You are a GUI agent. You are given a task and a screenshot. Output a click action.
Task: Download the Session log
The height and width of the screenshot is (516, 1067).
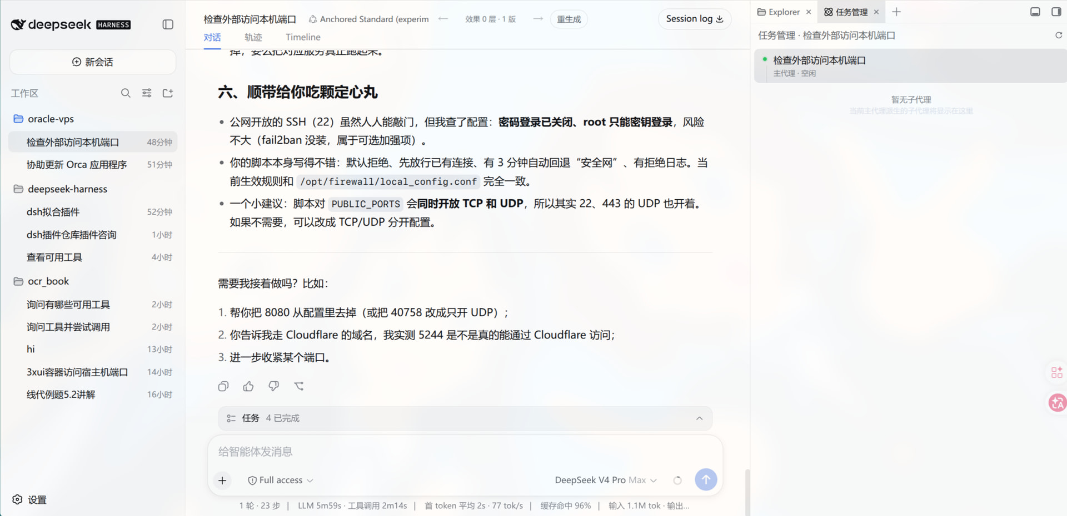click(x=695, y=19)
